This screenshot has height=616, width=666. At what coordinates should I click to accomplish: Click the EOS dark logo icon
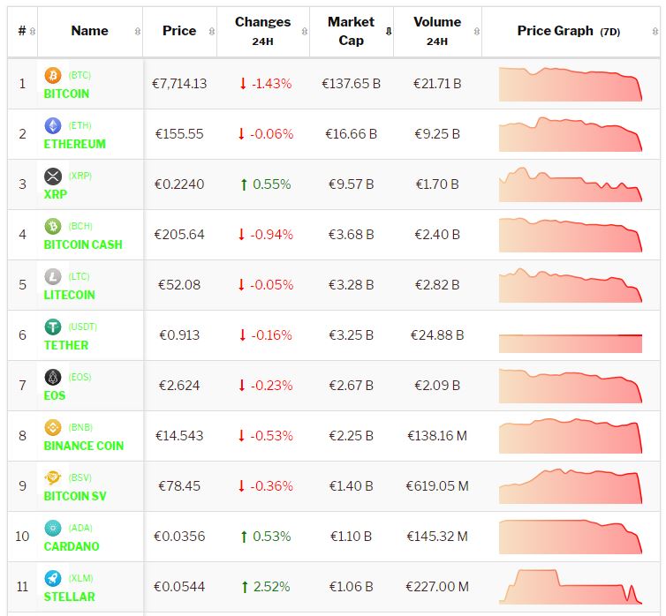(52, 378)
